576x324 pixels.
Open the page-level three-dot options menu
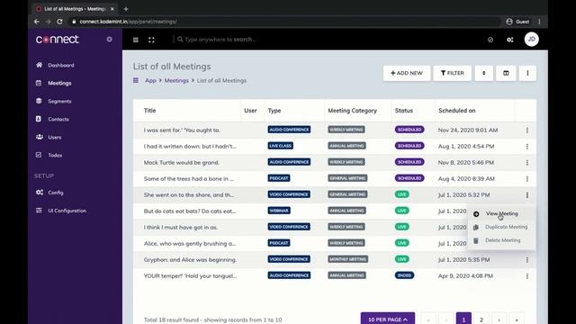tap(527, 73)
